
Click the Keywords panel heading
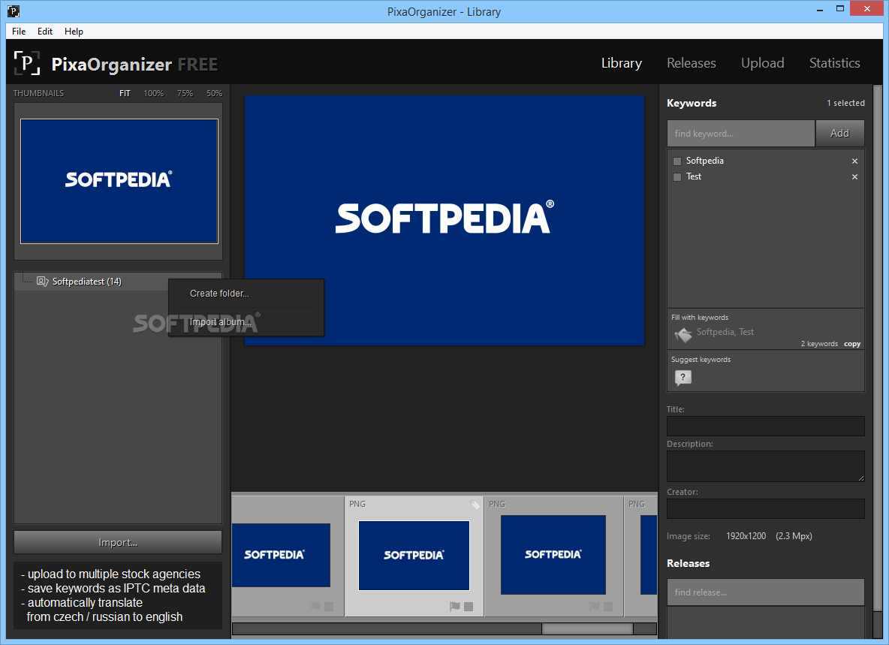tap(691, 103)
